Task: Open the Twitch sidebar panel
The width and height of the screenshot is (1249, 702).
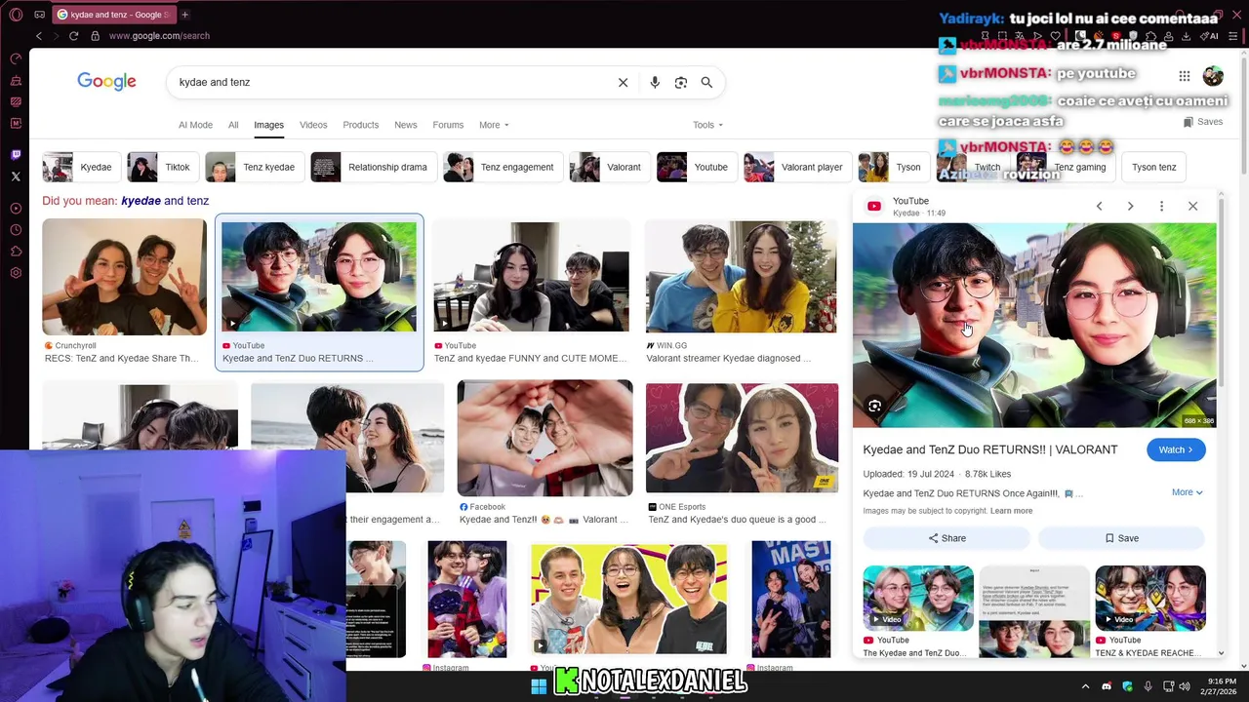Action: [x=16, y=155]
